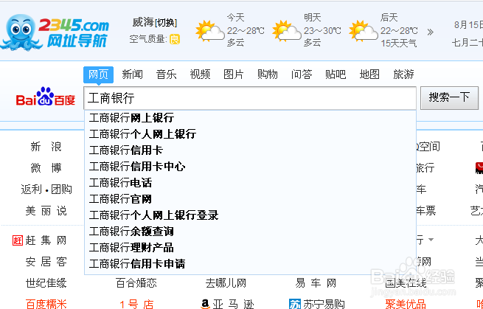Click the 2345.com octopus logo
This screenshot has height=309, width=483.
pos(55,32)
